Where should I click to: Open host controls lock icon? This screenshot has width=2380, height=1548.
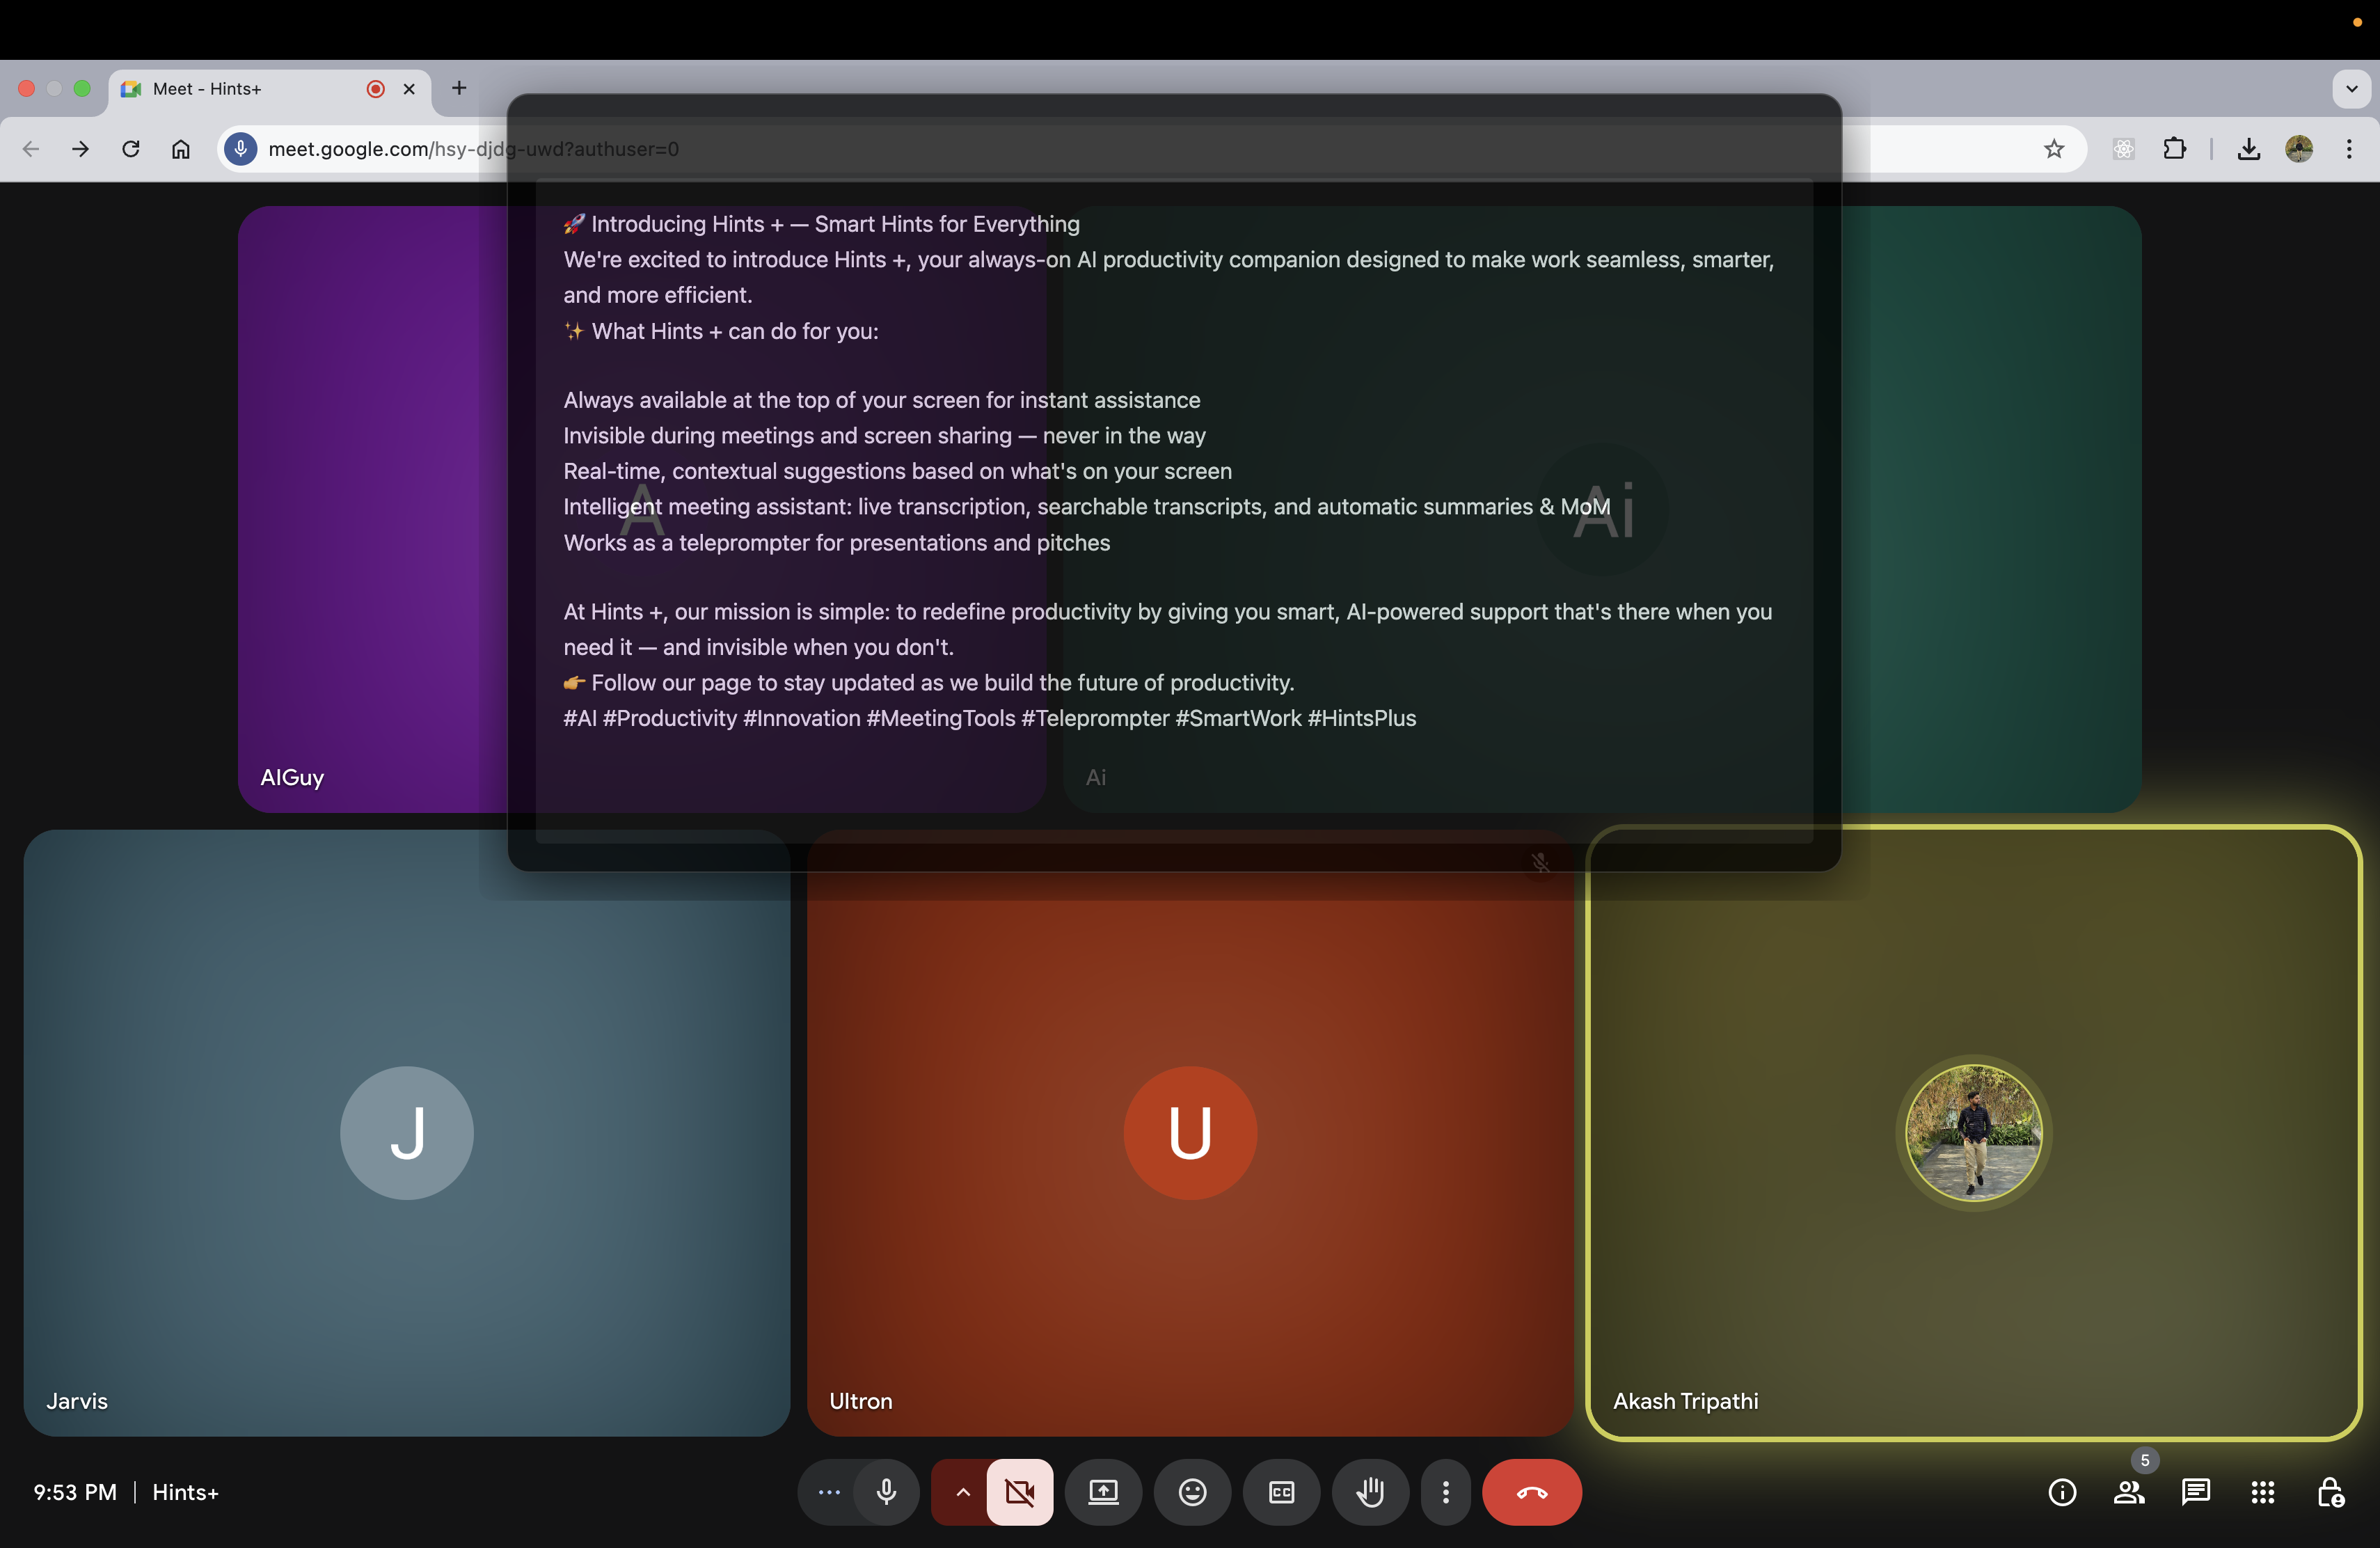click(x=2330, y=1492)
